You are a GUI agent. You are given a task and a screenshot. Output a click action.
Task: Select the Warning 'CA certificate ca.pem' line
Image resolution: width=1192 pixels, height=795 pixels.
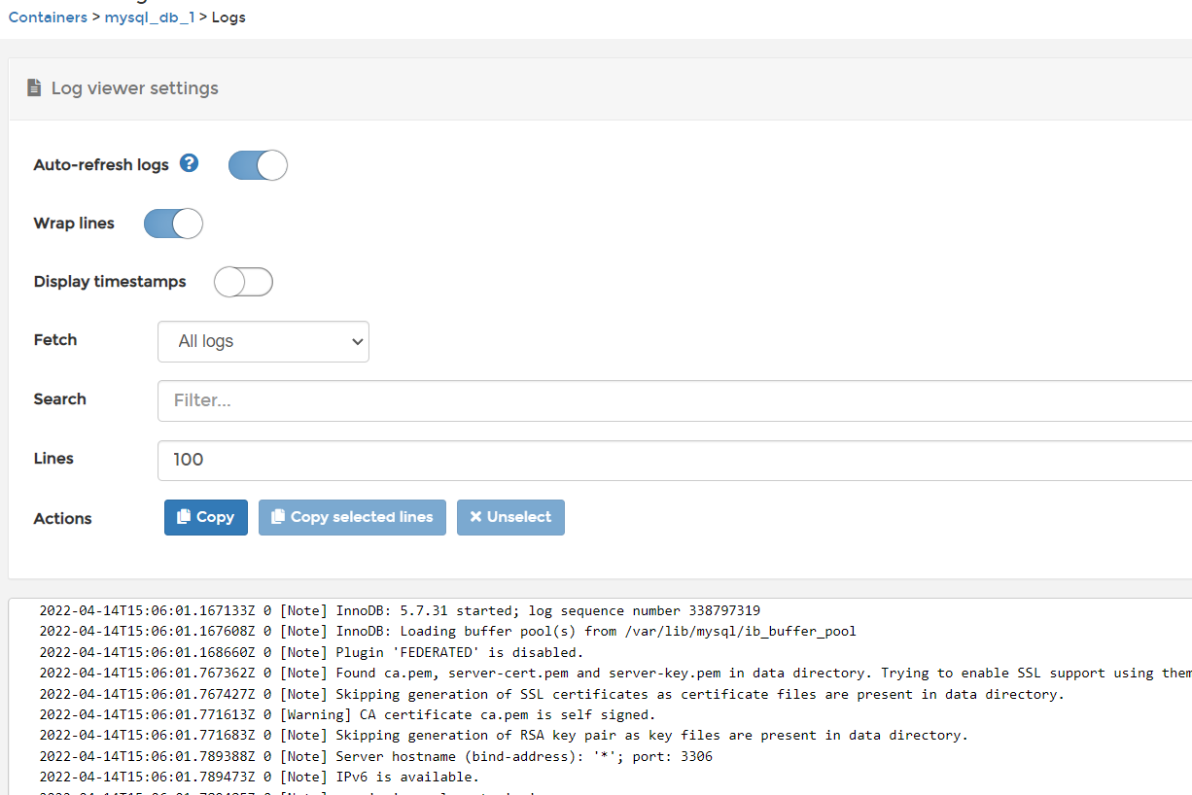347,714
